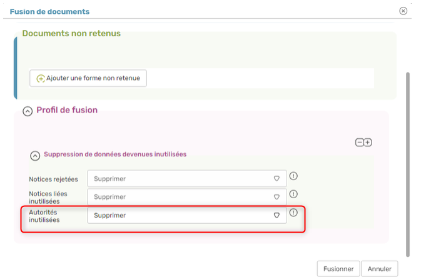Image resolution: width=426 pixels, height=277 pixels.
Task: Click the Suppression de données heading text
Action: click(115, 154)
